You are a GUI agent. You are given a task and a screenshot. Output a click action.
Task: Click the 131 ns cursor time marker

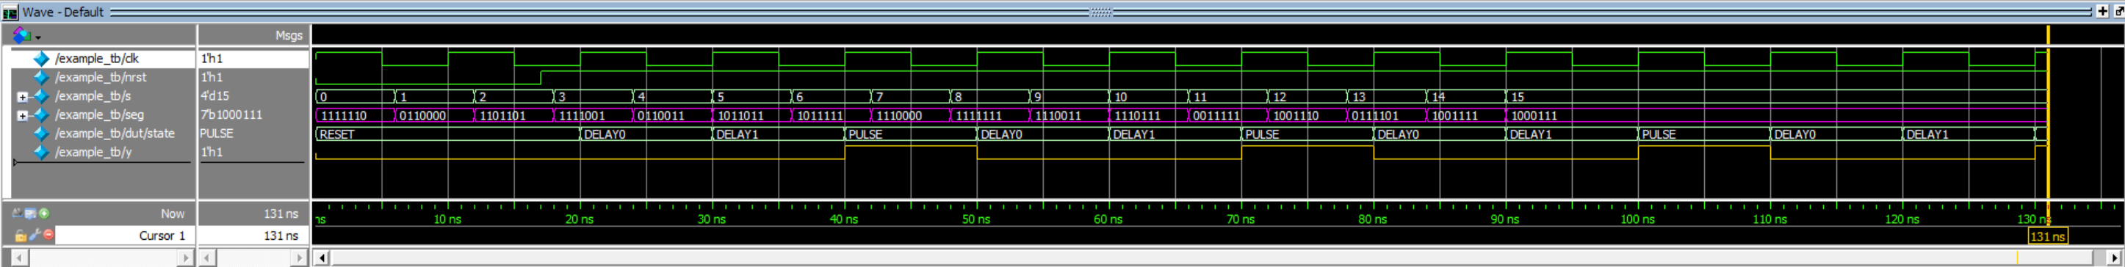pos(2047,236)
